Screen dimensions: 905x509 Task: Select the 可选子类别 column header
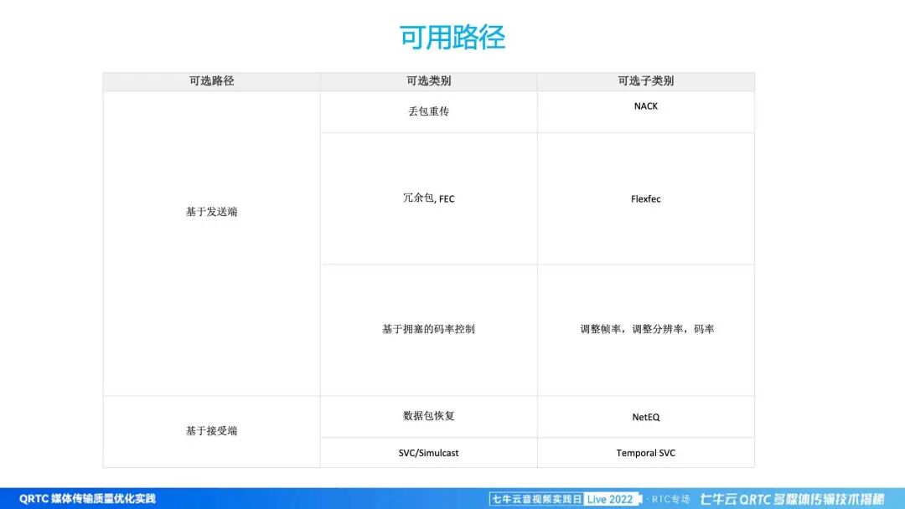(x=645, y=80)
